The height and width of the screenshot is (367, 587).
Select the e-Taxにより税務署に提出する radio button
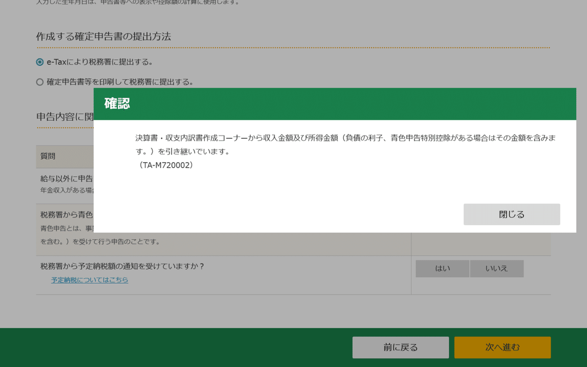(x=39, y=62)
